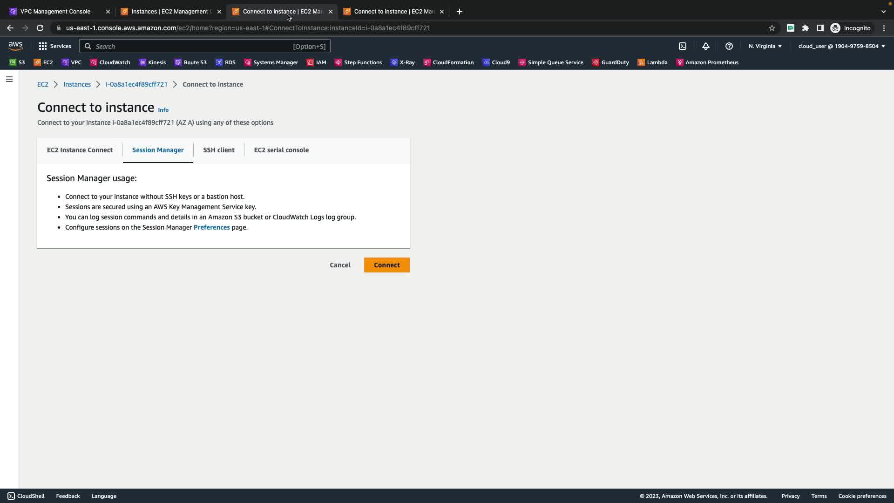
Task: Open the CloudWatch favorites shortcut
Action: [x=110, y=62]
